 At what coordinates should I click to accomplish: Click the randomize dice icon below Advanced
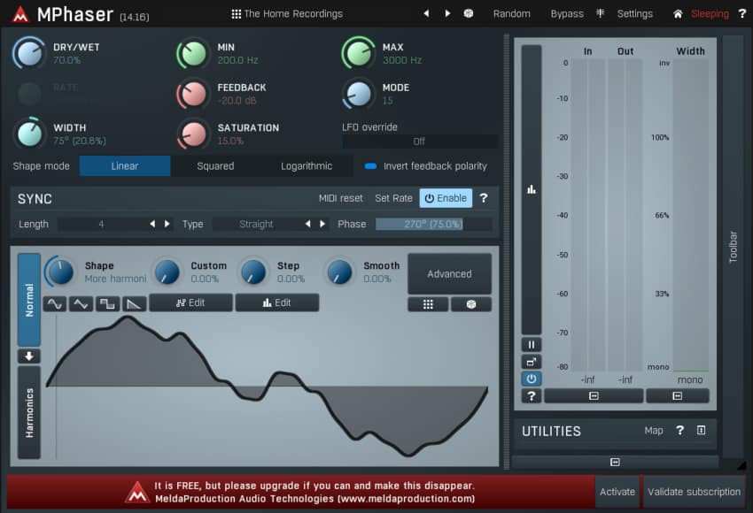(470, 303)
